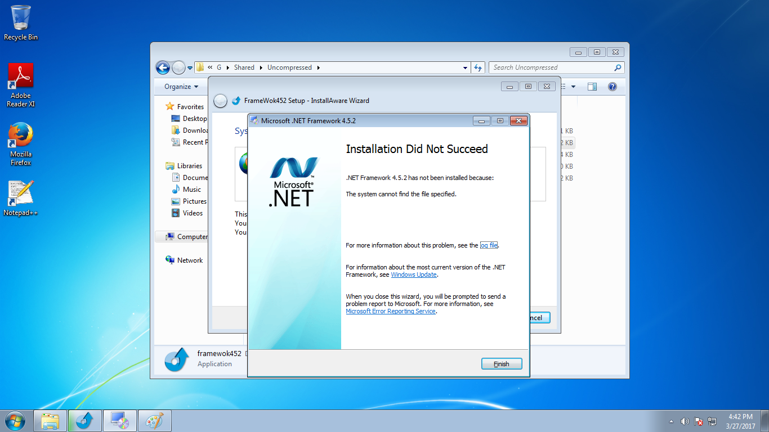Open the change view dropdown arrow

(x=573, y=87)
